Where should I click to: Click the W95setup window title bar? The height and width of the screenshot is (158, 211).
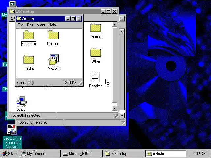click(x=63, y=12)
